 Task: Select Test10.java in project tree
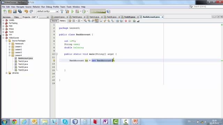[23, 61]
